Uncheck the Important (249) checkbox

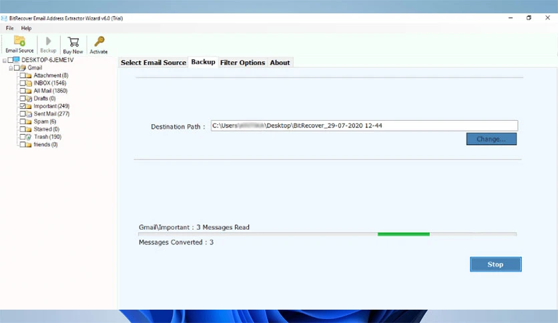coord(23,106)
